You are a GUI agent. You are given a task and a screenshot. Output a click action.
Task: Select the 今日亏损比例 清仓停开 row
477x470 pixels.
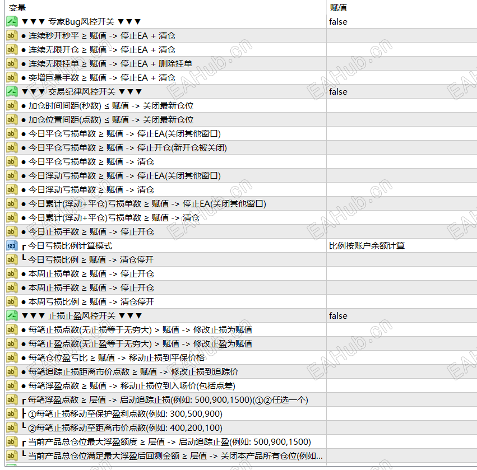coord(88,259)
